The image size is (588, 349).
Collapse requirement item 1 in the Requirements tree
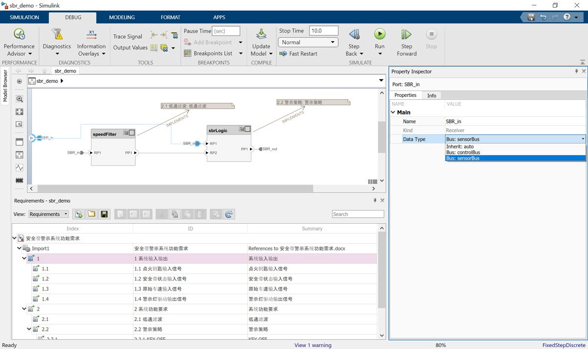pyautogui.click(x=24, y=258)
